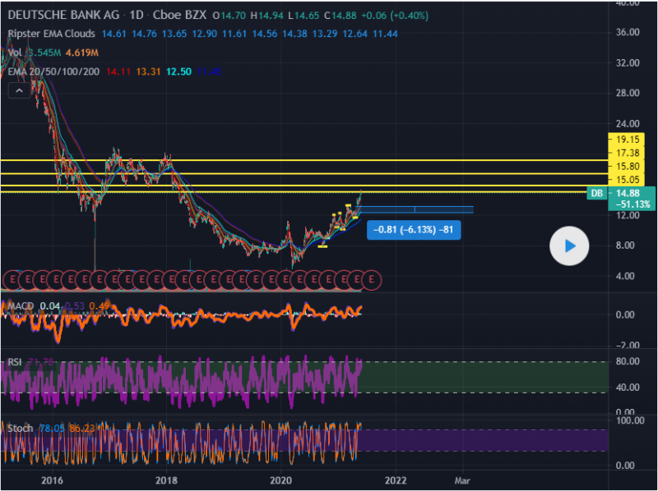Click the 15.05 yellow price level label
658x491 pixels.
click(628, 179)
